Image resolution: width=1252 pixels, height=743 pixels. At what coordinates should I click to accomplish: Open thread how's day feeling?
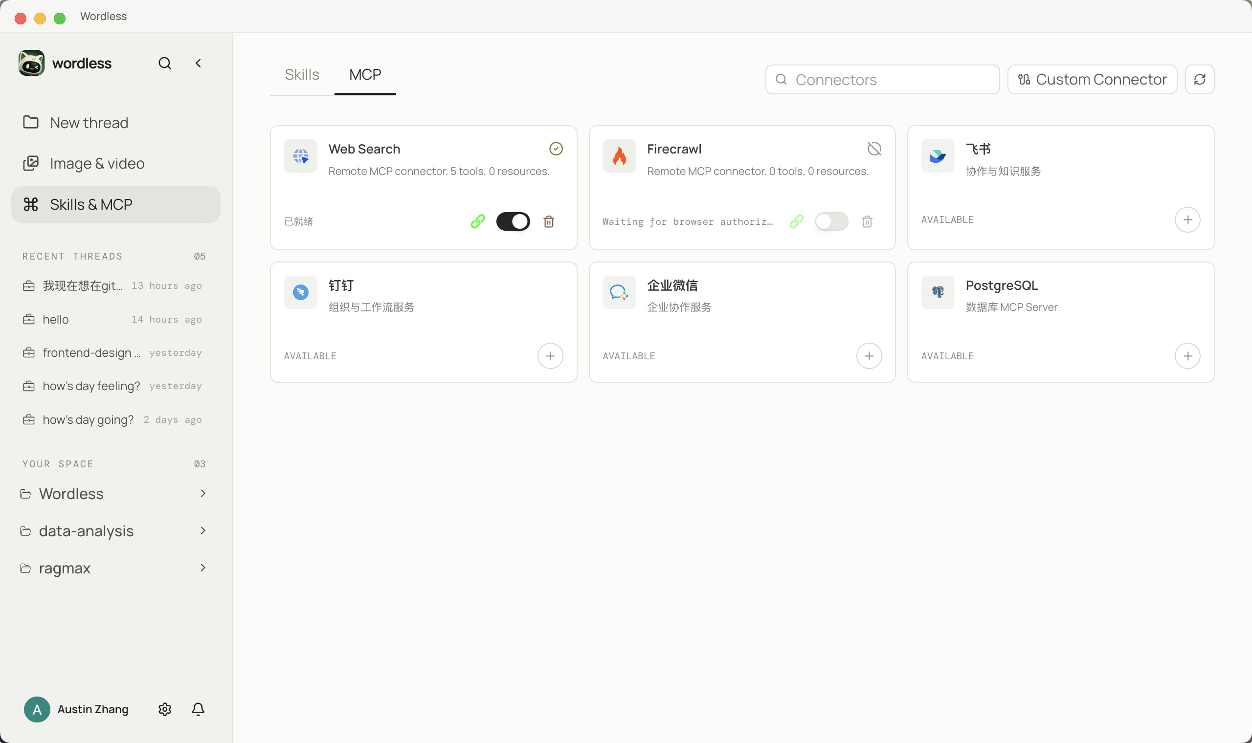coord(113,386)
